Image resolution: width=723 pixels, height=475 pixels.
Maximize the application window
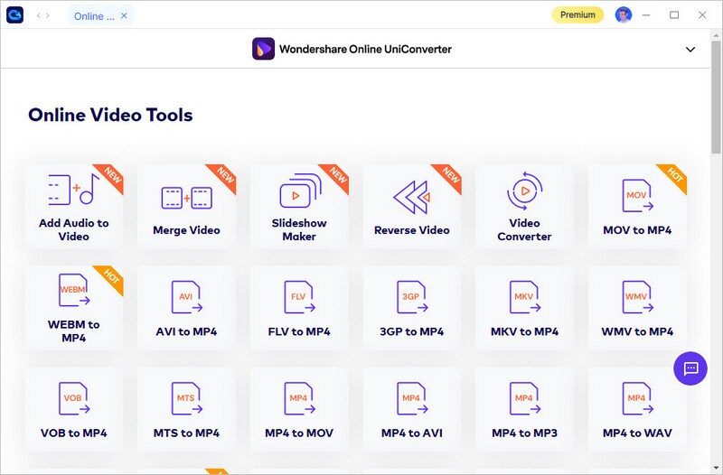click(x=674, y=15)
